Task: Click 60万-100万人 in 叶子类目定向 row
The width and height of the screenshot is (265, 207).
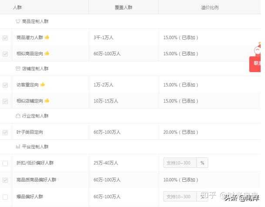Action: 107,132
